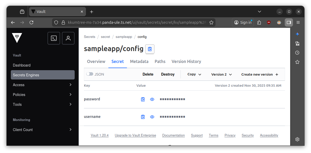
Task: Go to the Secrets breadcrumb
Action: tap(90, 37)
